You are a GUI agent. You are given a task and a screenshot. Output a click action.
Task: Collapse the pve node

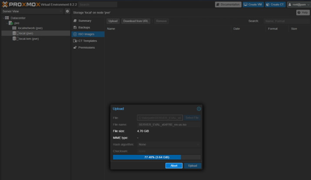tap(7, 23)
